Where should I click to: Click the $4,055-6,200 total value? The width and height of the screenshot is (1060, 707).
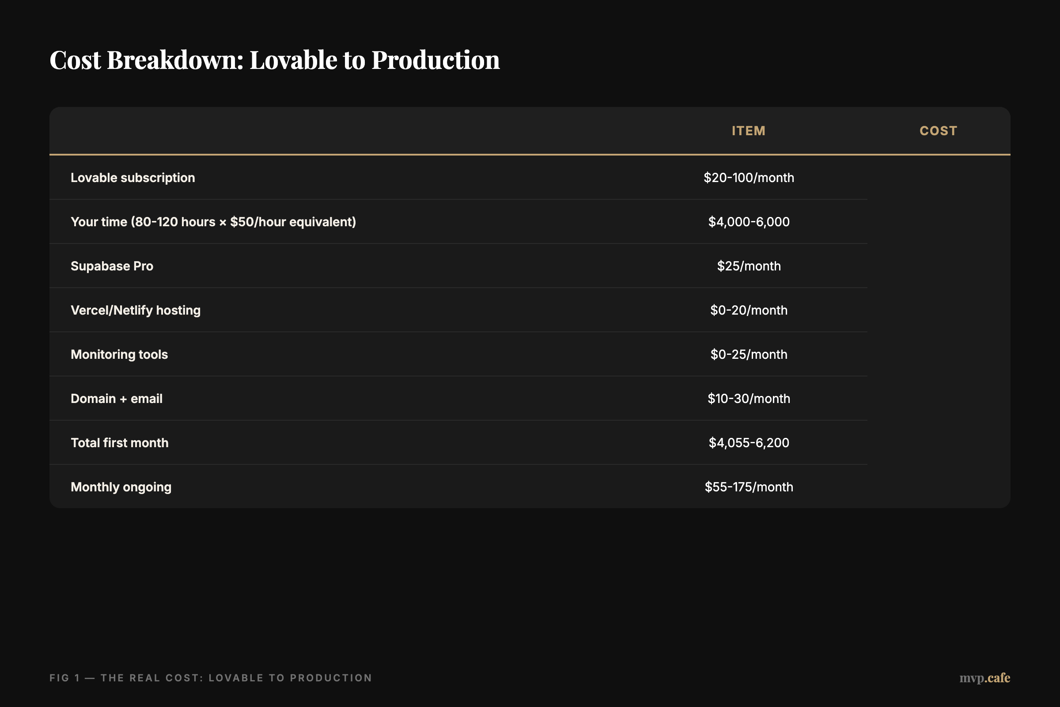tap(749, 442)
